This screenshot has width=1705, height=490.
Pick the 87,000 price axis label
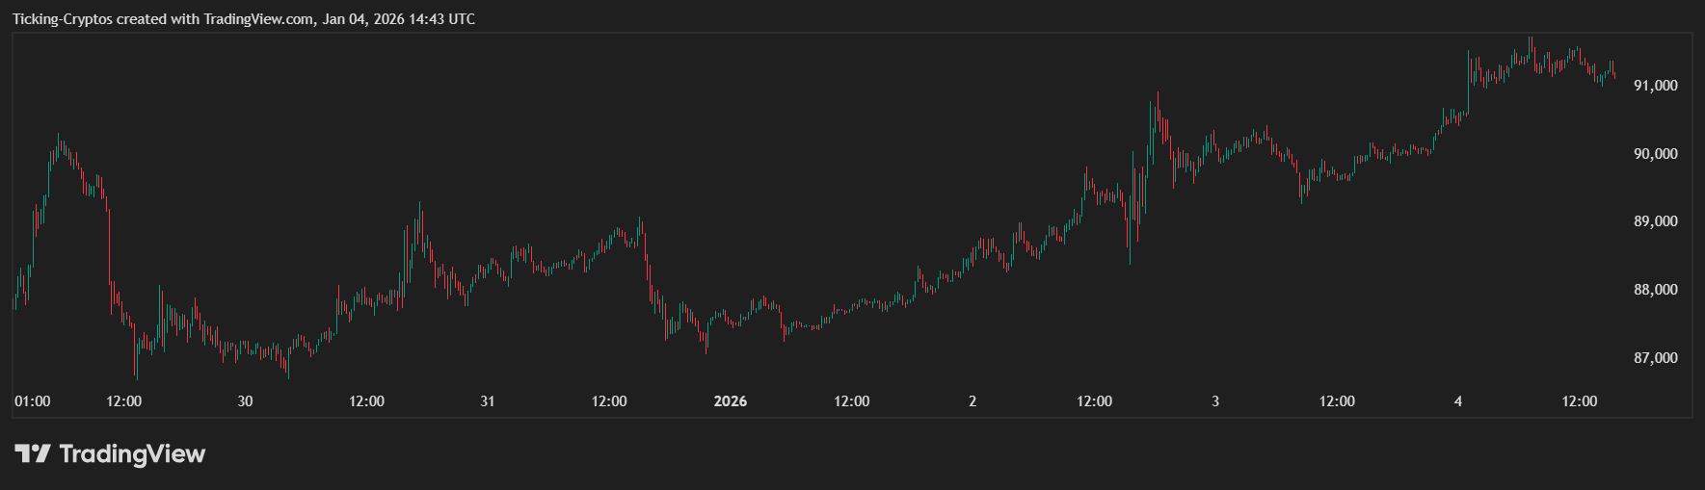point(1655,358)
